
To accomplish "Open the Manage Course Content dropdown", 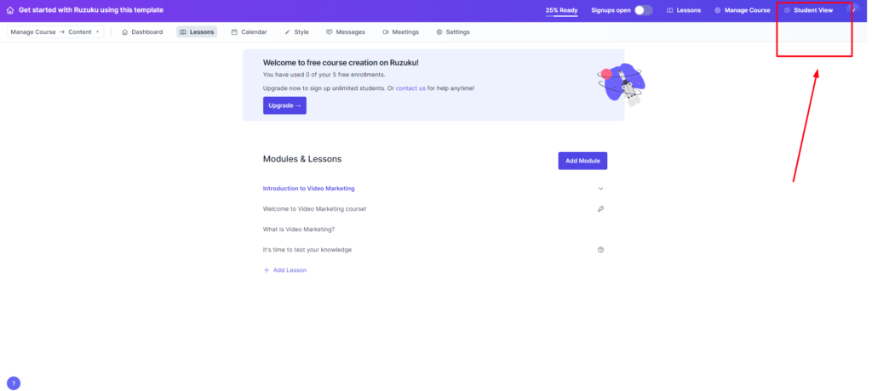I will click(55, 32).
